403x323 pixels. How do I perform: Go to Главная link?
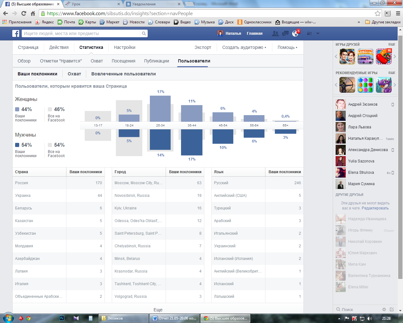[x=255, y=33]
